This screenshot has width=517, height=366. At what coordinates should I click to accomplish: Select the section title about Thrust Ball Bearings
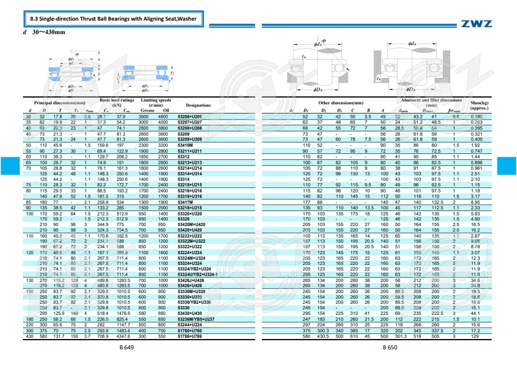(x=113, y=19)
